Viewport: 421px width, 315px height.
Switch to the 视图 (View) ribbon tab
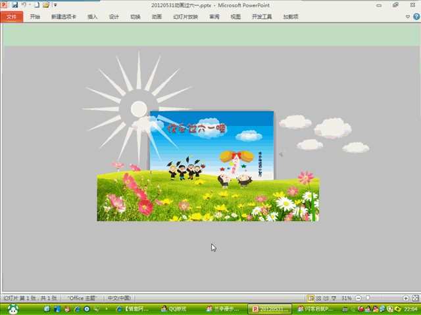pos(235,16)
